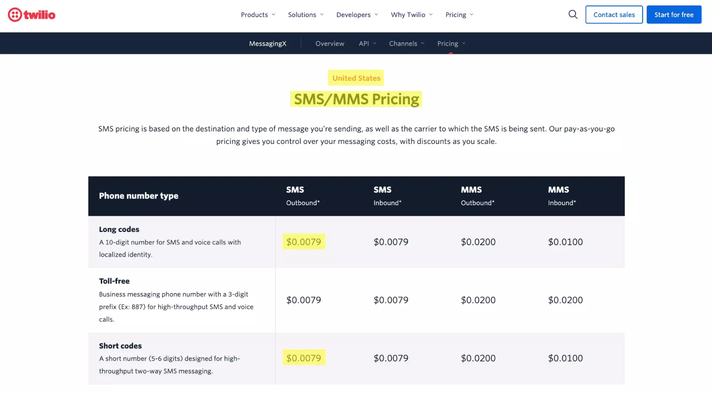
Task: Expand the API submenu chevron
Action: tap(375, 43)
